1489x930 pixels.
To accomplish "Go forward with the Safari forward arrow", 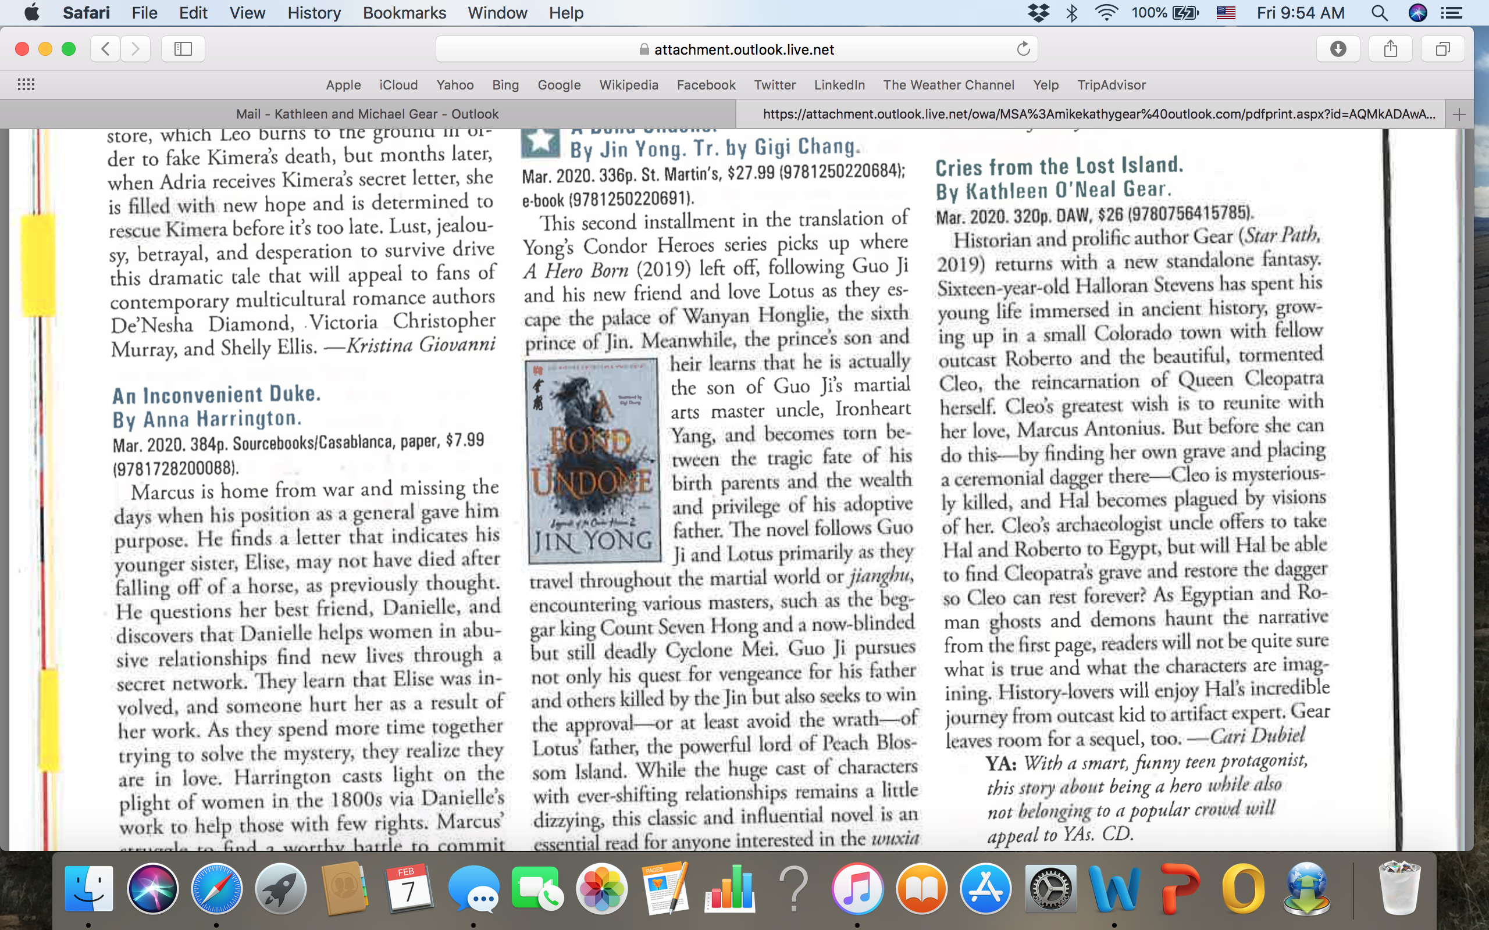I will (136, 49).
